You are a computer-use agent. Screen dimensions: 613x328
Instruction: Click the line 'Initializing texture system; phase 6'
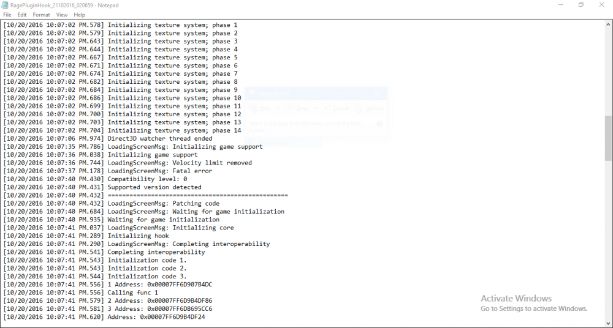[x=120, y=65]
